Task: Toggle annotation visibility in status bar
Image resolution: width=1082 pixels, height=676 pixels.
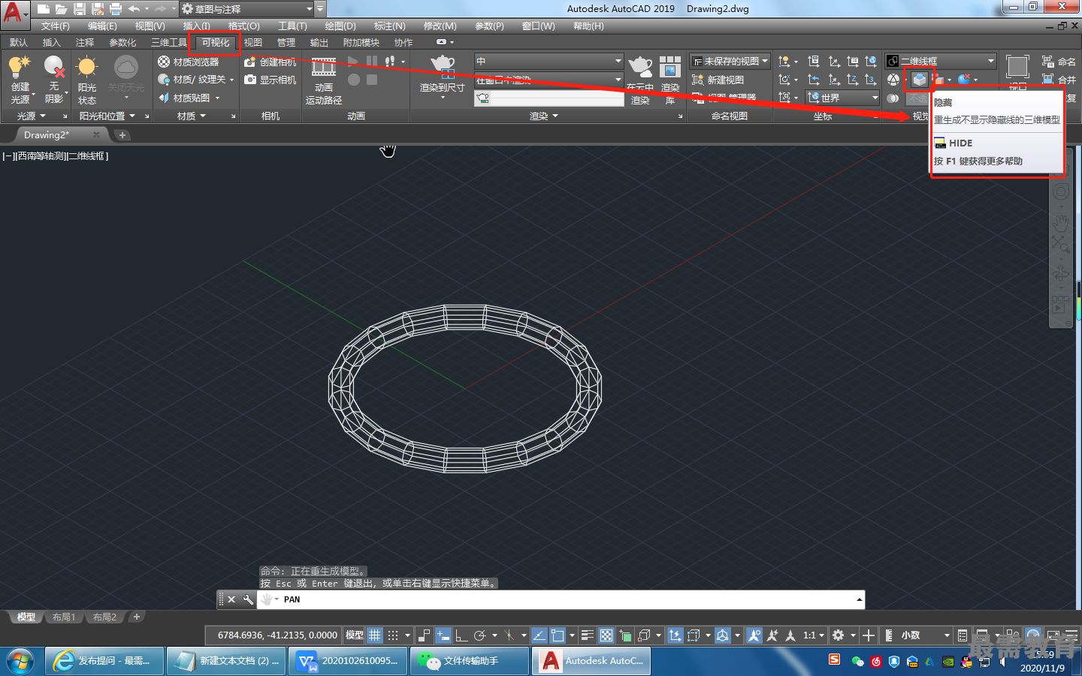Action: pyautogui.click(x=754, y=635)
